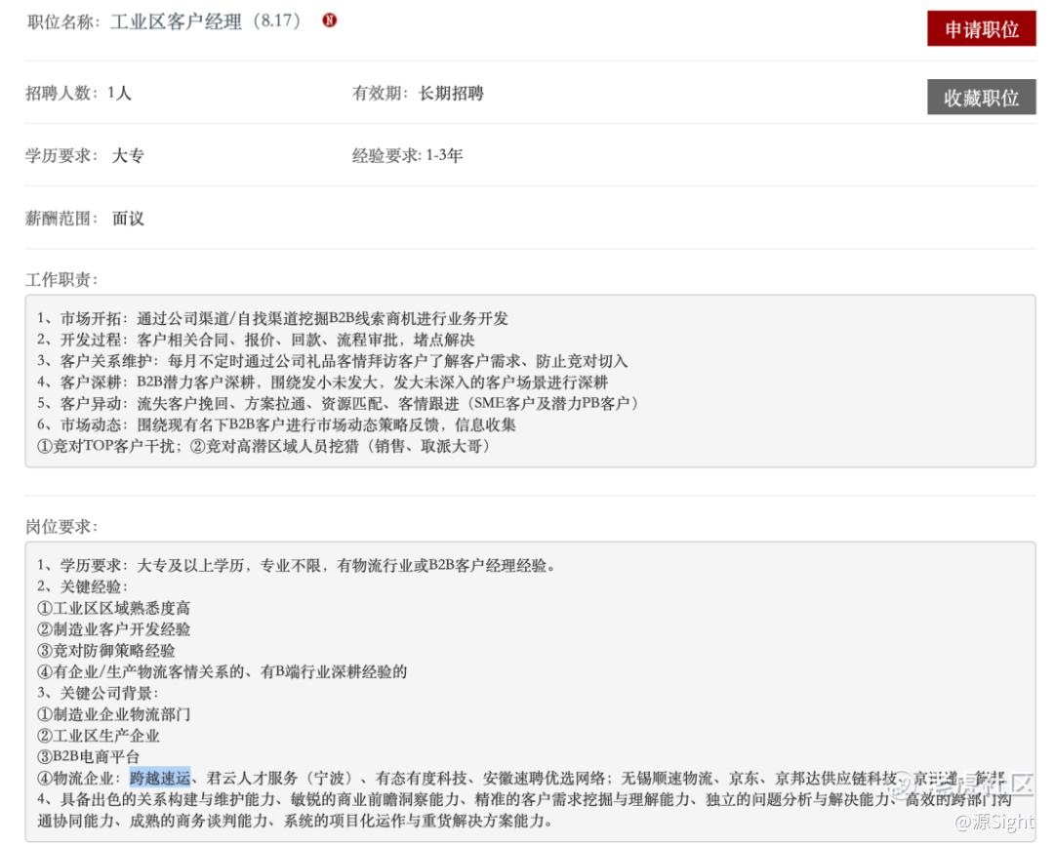Click the 长期招聘 validity value
Viewport: 1054px width, 846px height.
click(451, 94)
